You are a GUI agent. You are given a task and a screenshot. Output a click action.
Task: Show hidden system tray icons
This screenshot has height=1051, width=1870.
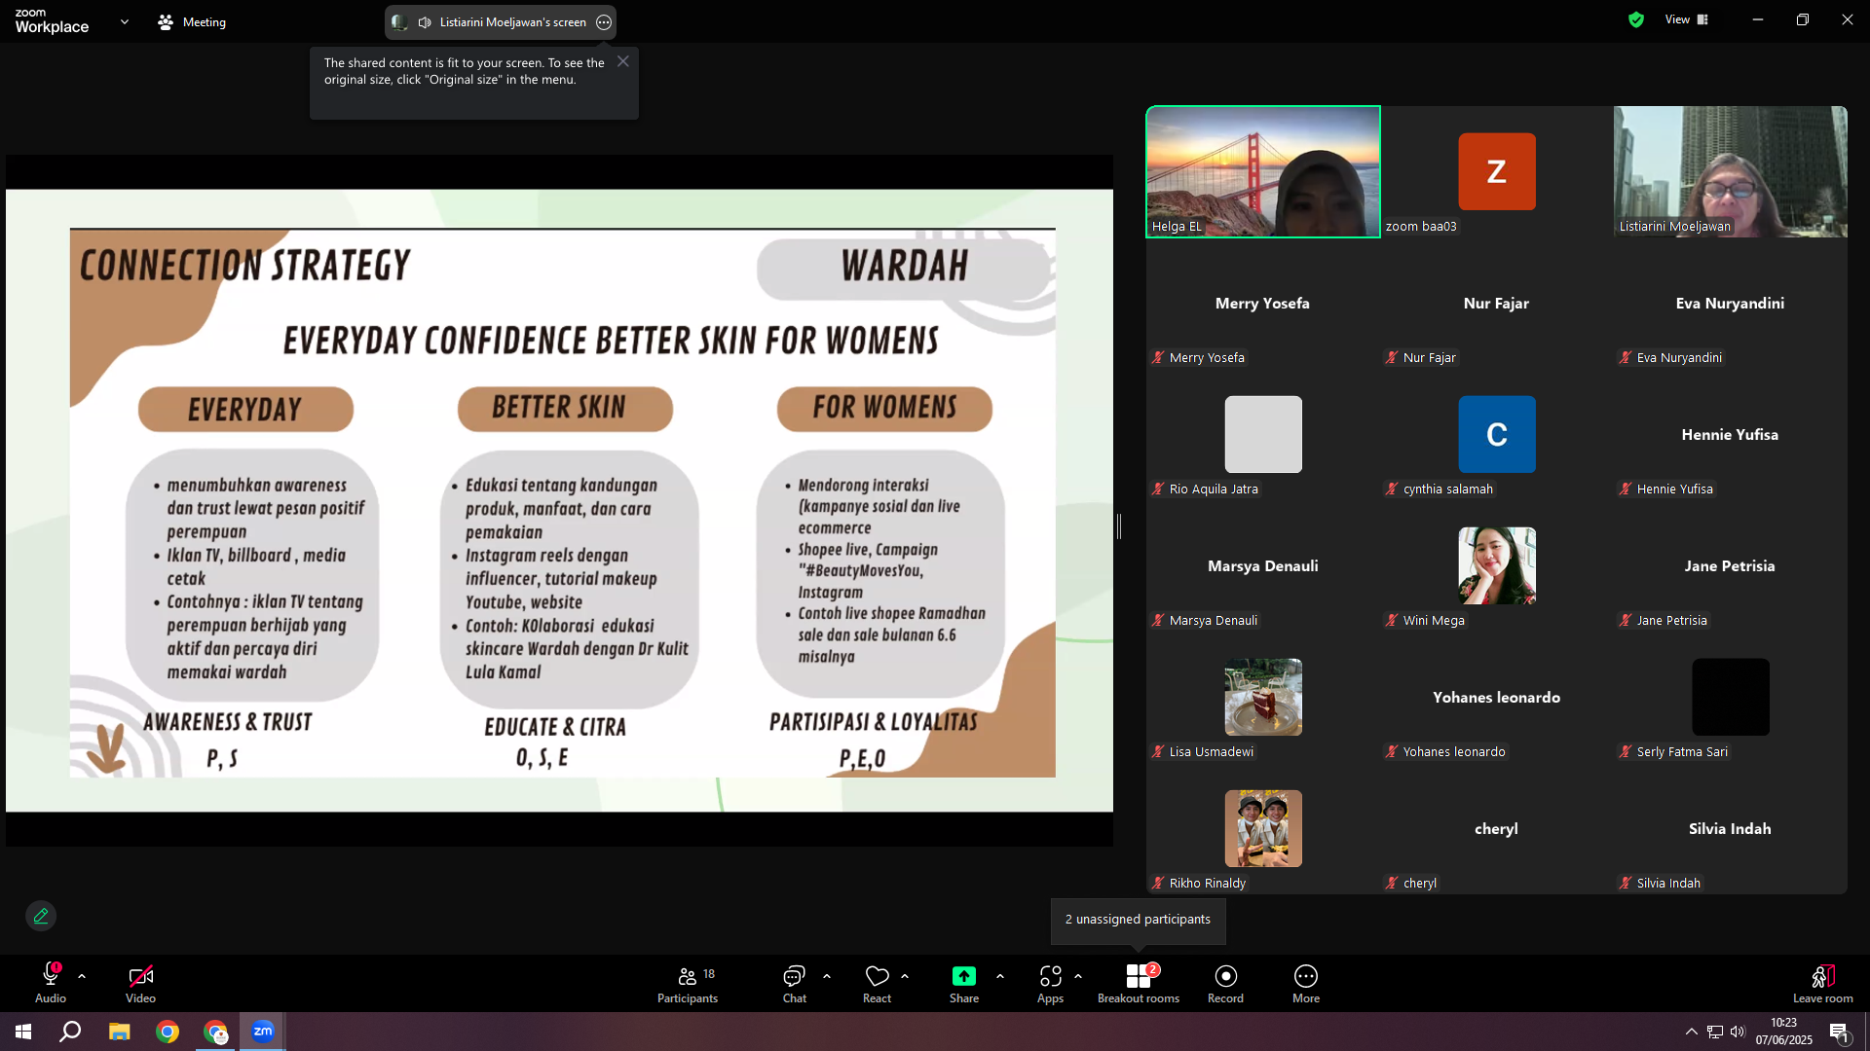click(x=1692, y=1032)
